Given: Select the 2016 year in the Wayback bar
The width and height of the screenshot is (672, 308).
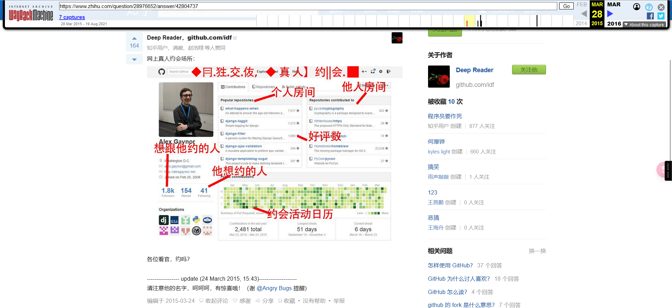Looking at the screenshot, I should click(x=614, y=23).
